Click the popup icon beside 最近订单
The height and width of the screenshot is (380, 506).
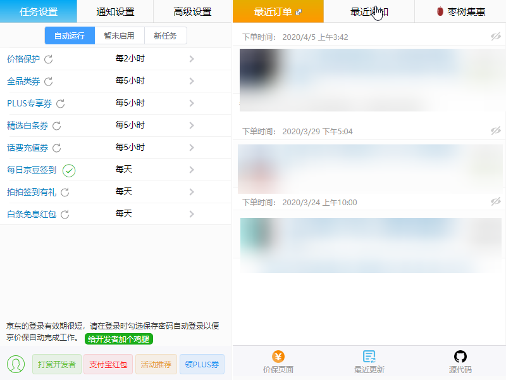(299, 12)
